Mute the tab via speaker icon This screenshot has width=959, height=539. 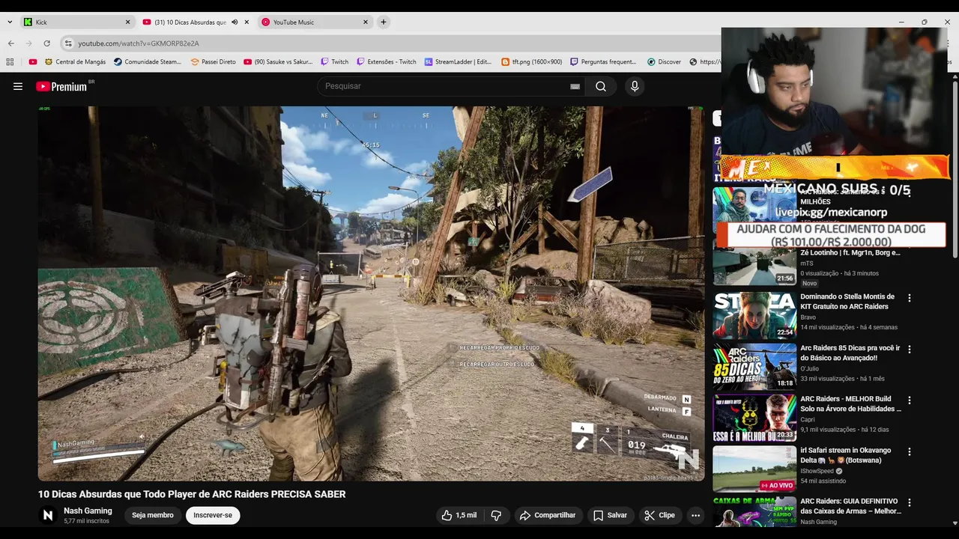pyautogui.click(x=235, y=22)
